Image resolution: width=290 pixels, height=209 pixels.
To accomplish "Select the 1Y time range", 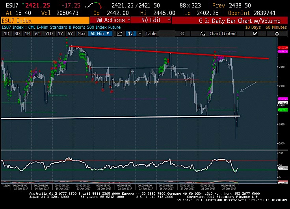I will click(x=60, y=34).
